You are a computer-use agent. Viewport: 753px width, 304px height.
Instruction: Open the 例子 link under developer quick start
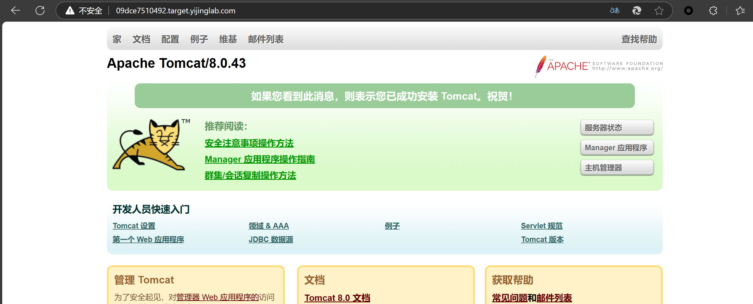pos(392,226)
